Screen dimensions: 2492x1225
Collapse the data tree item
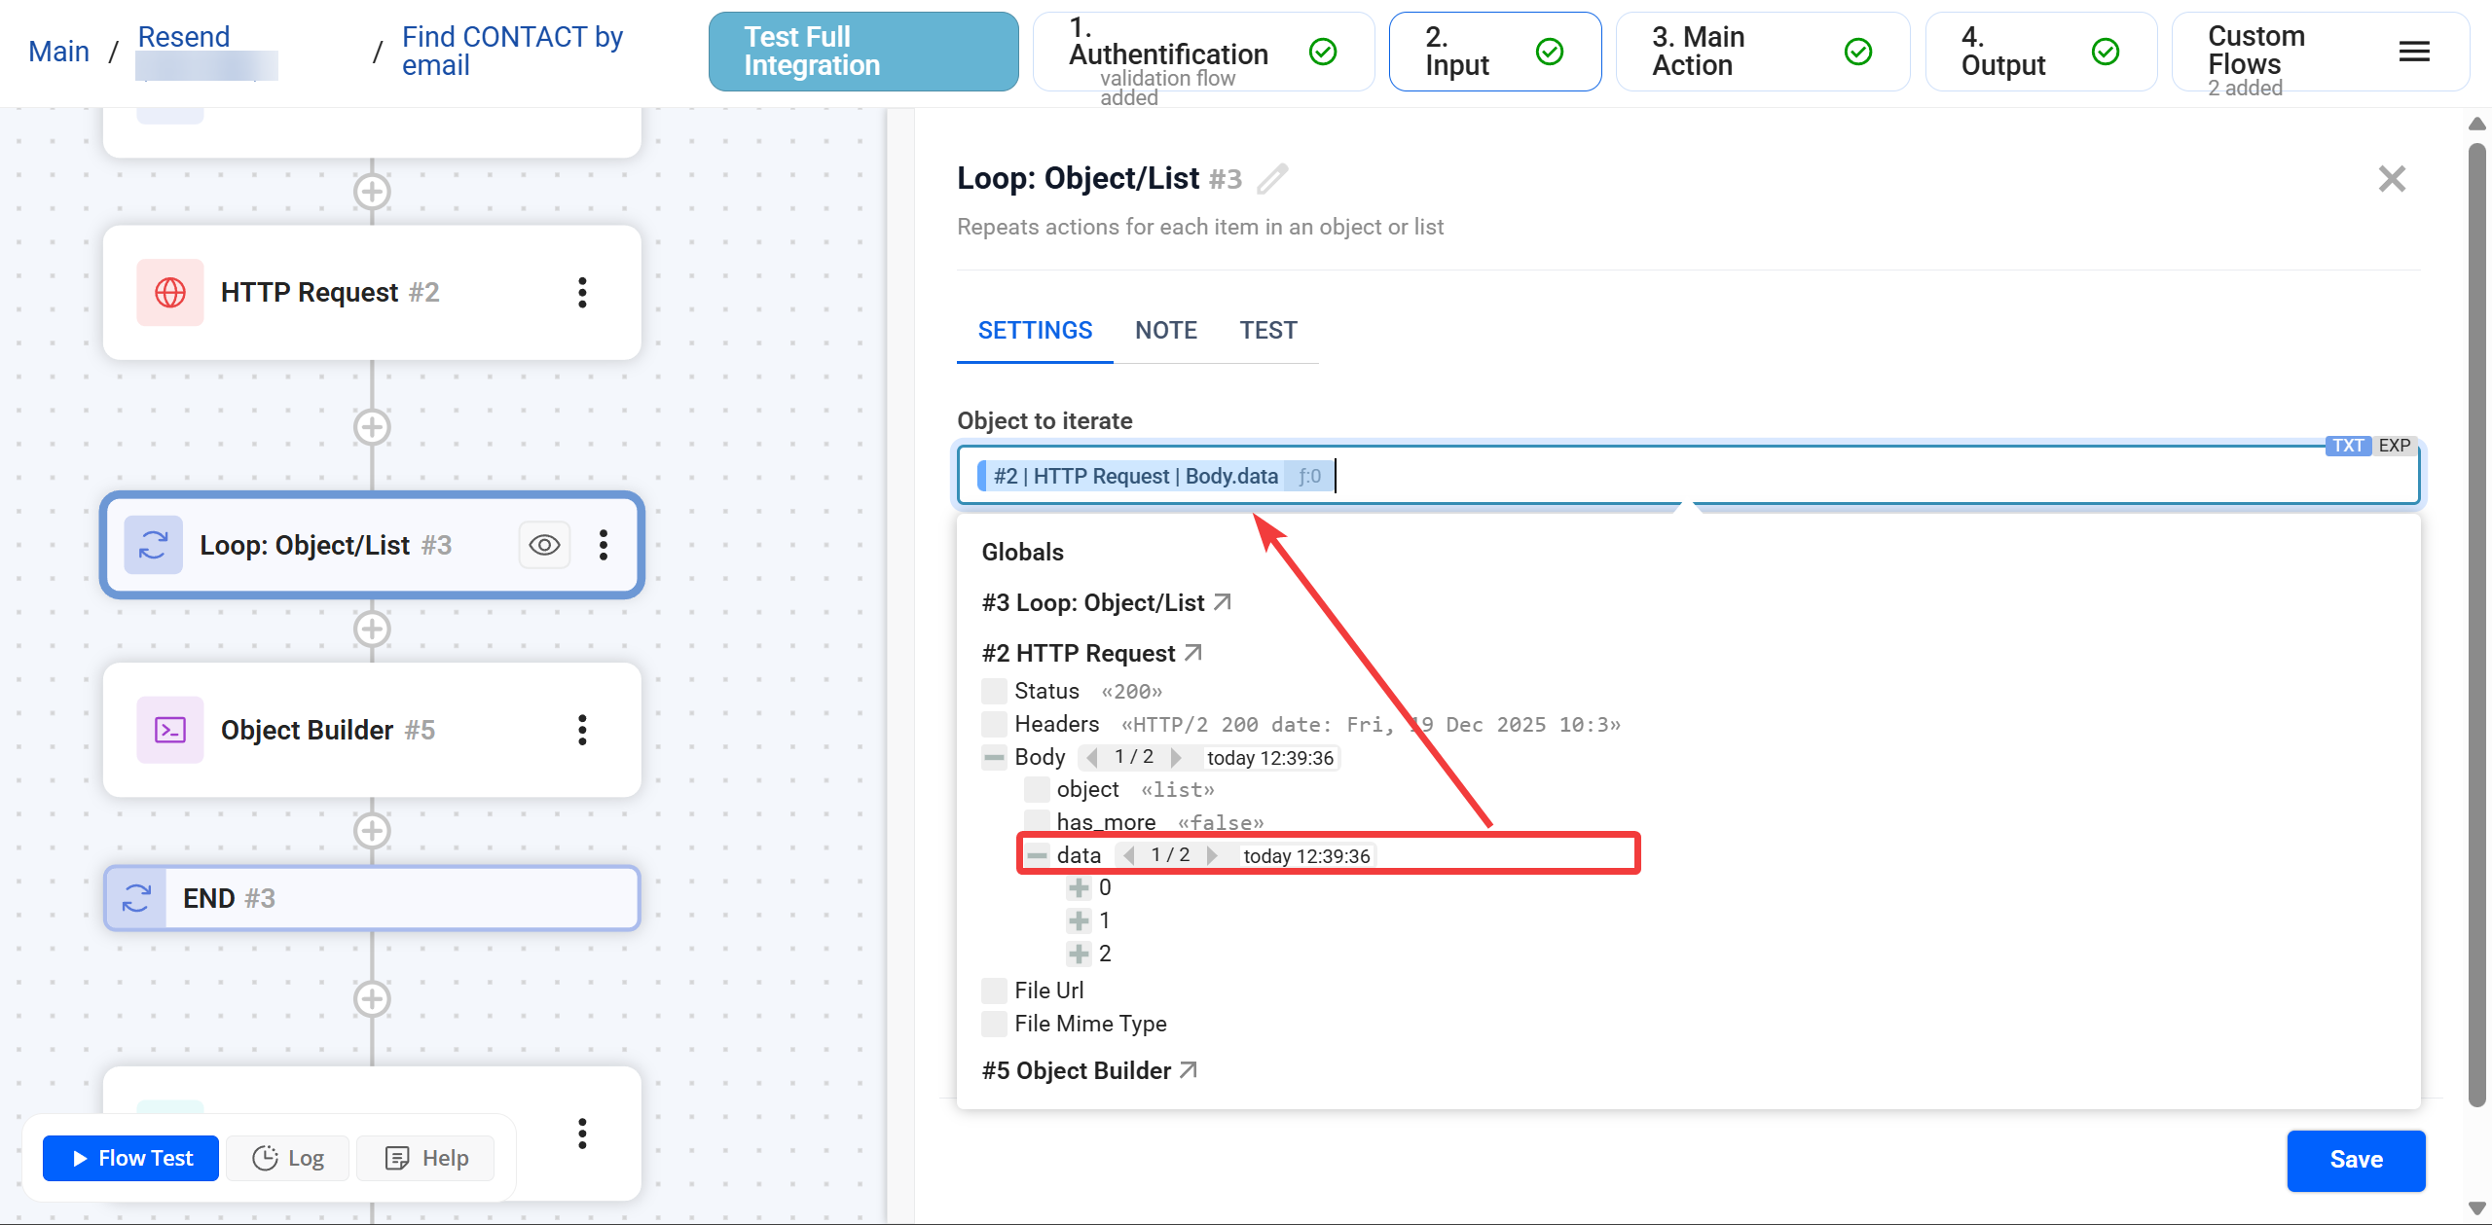tap(1037, 854)
